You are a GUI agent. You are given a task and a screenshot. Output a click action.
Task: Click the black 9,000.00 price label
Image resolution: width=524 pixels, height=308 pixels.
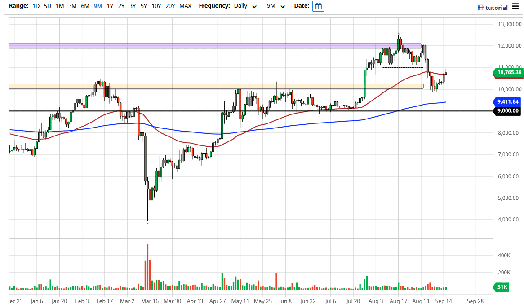[x=507, y=110]
